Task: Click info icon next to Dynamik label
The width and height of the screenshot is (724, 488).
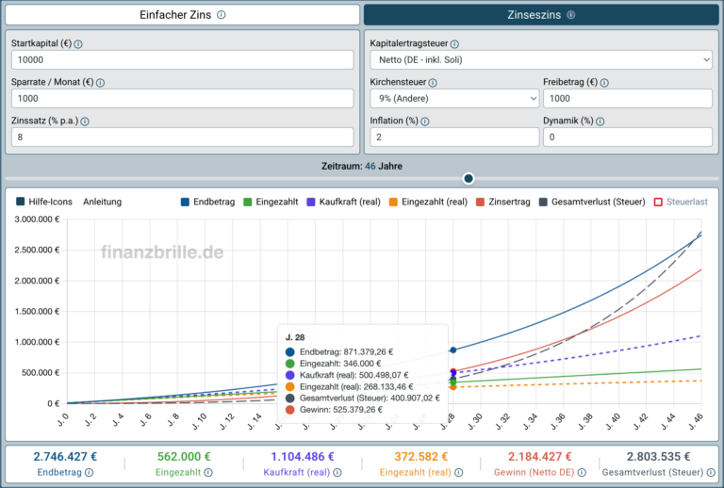Action: coord(601,122)
